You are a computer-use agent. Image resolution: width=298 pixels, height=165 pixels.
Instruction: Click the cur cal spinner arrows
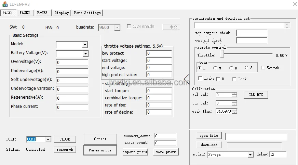point(234,103)
